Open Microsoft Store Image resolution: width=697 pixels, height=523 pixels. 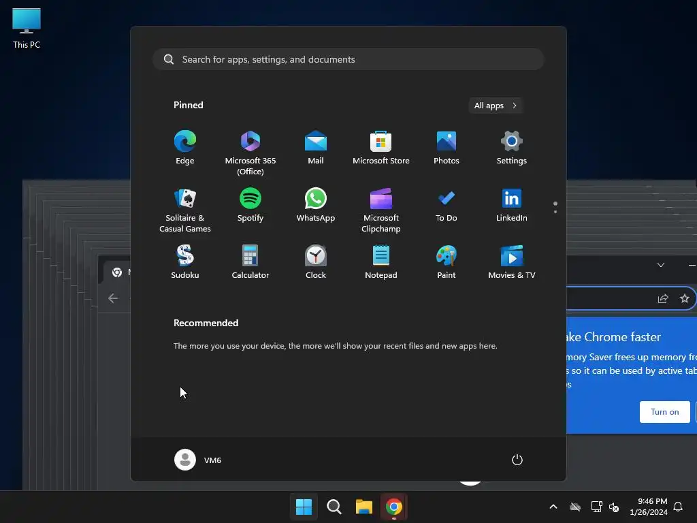[x=381, y=148]
